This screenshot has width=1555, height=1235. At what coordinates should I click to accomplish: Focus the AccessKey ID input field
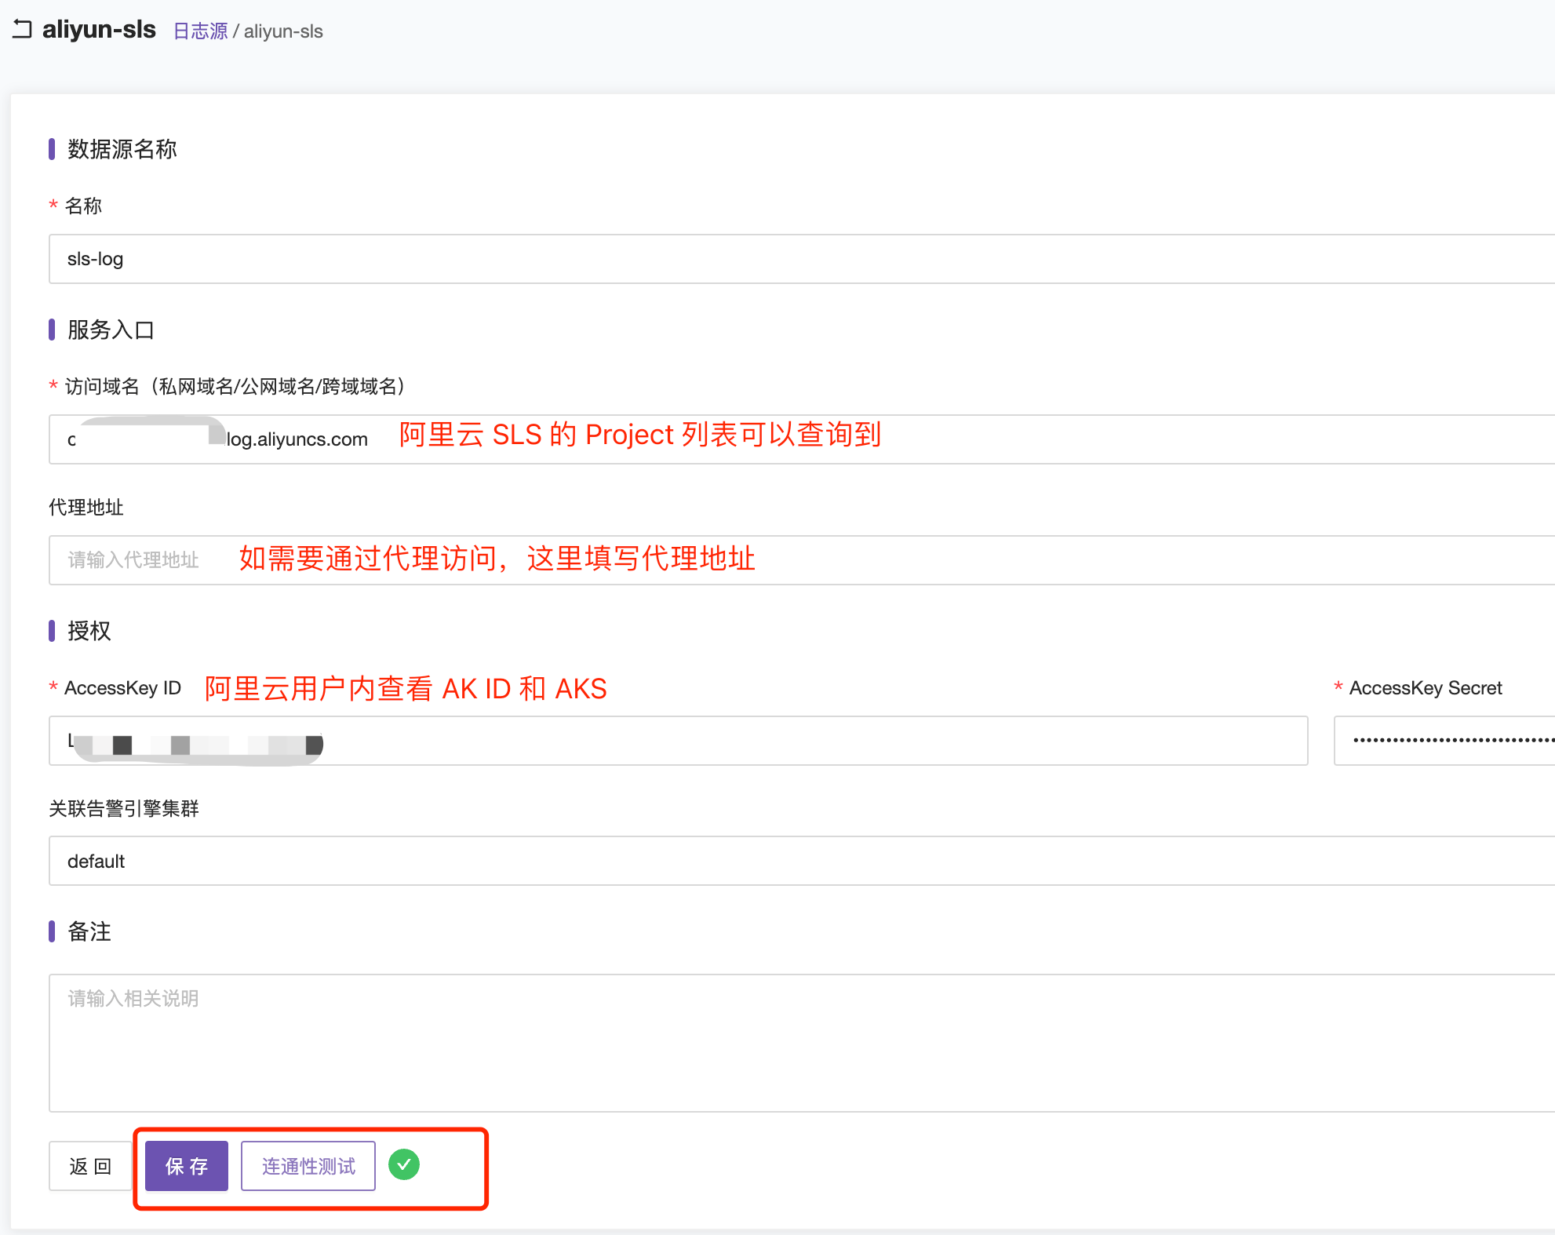(785, 741)
